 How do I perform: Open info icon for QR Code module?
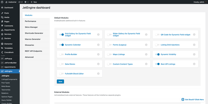[x=194, y=34]
